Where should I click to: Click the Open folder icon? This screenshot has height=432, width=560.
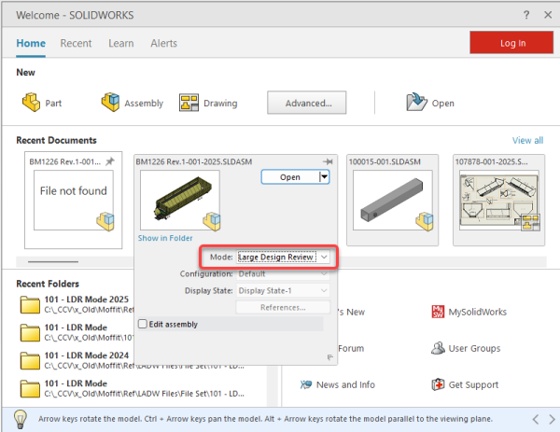[x=416, y=103]
